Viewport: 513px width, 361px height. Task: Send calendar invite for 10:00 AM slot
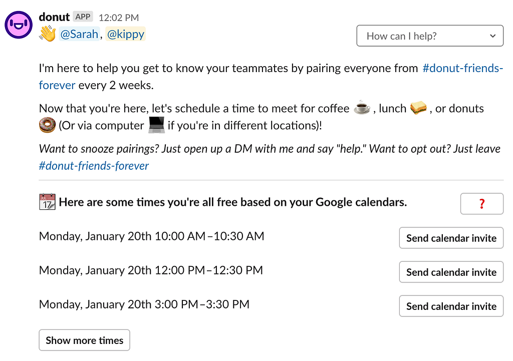pos(451,238)
